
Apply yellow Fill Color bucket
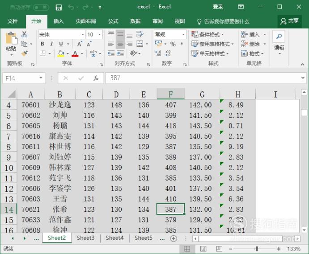pyautogui.click(x=61, y=53)
